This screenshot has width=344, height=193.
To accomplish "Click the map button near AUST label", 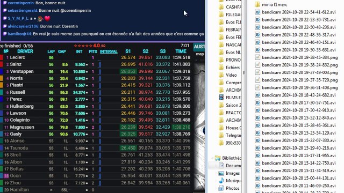I will 199,54.
